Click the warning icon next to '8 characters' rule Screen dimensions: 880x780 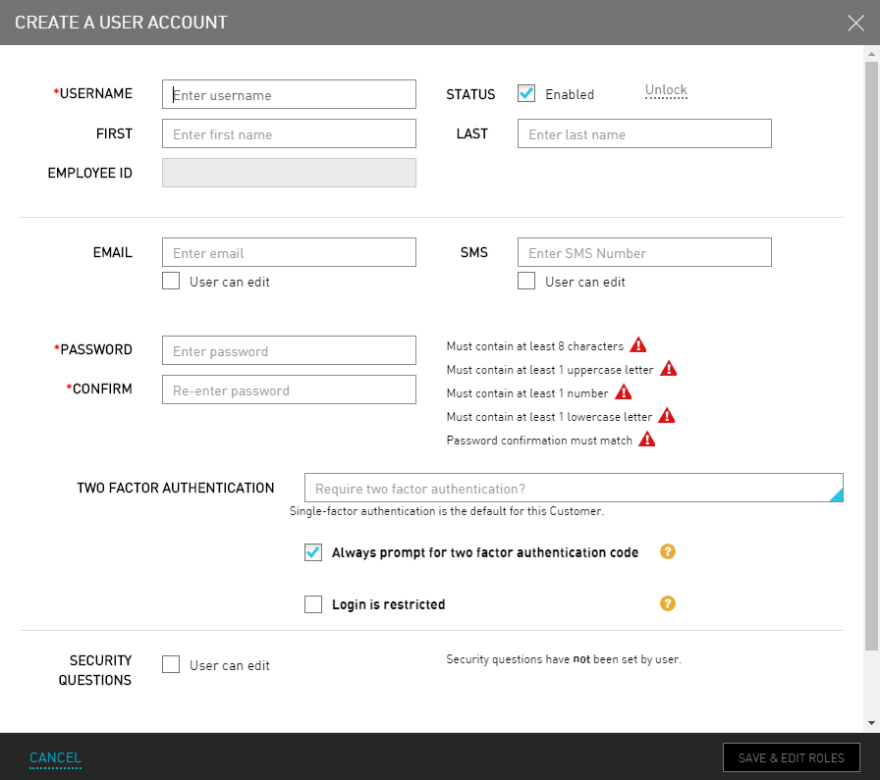[637, 345]
